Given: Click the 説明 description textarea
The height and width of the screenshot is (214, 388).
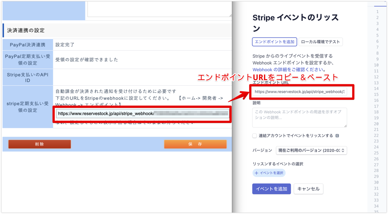Looking at the screenshot, I should pyautogui.click(x=299, y=118).
